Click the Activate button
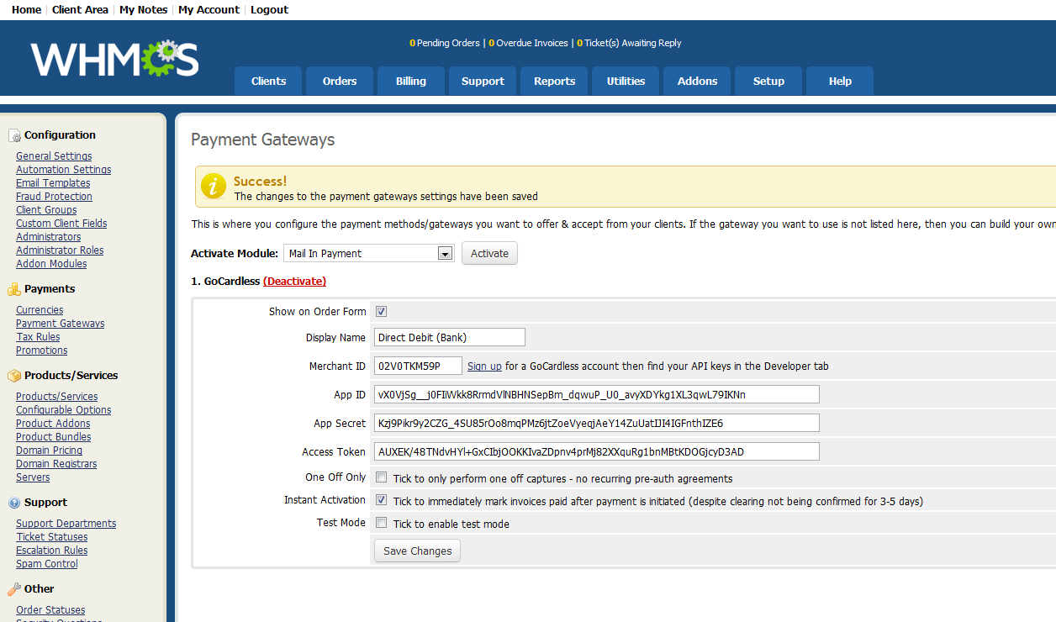The image size is (1056, 622). tap(489, 253)
